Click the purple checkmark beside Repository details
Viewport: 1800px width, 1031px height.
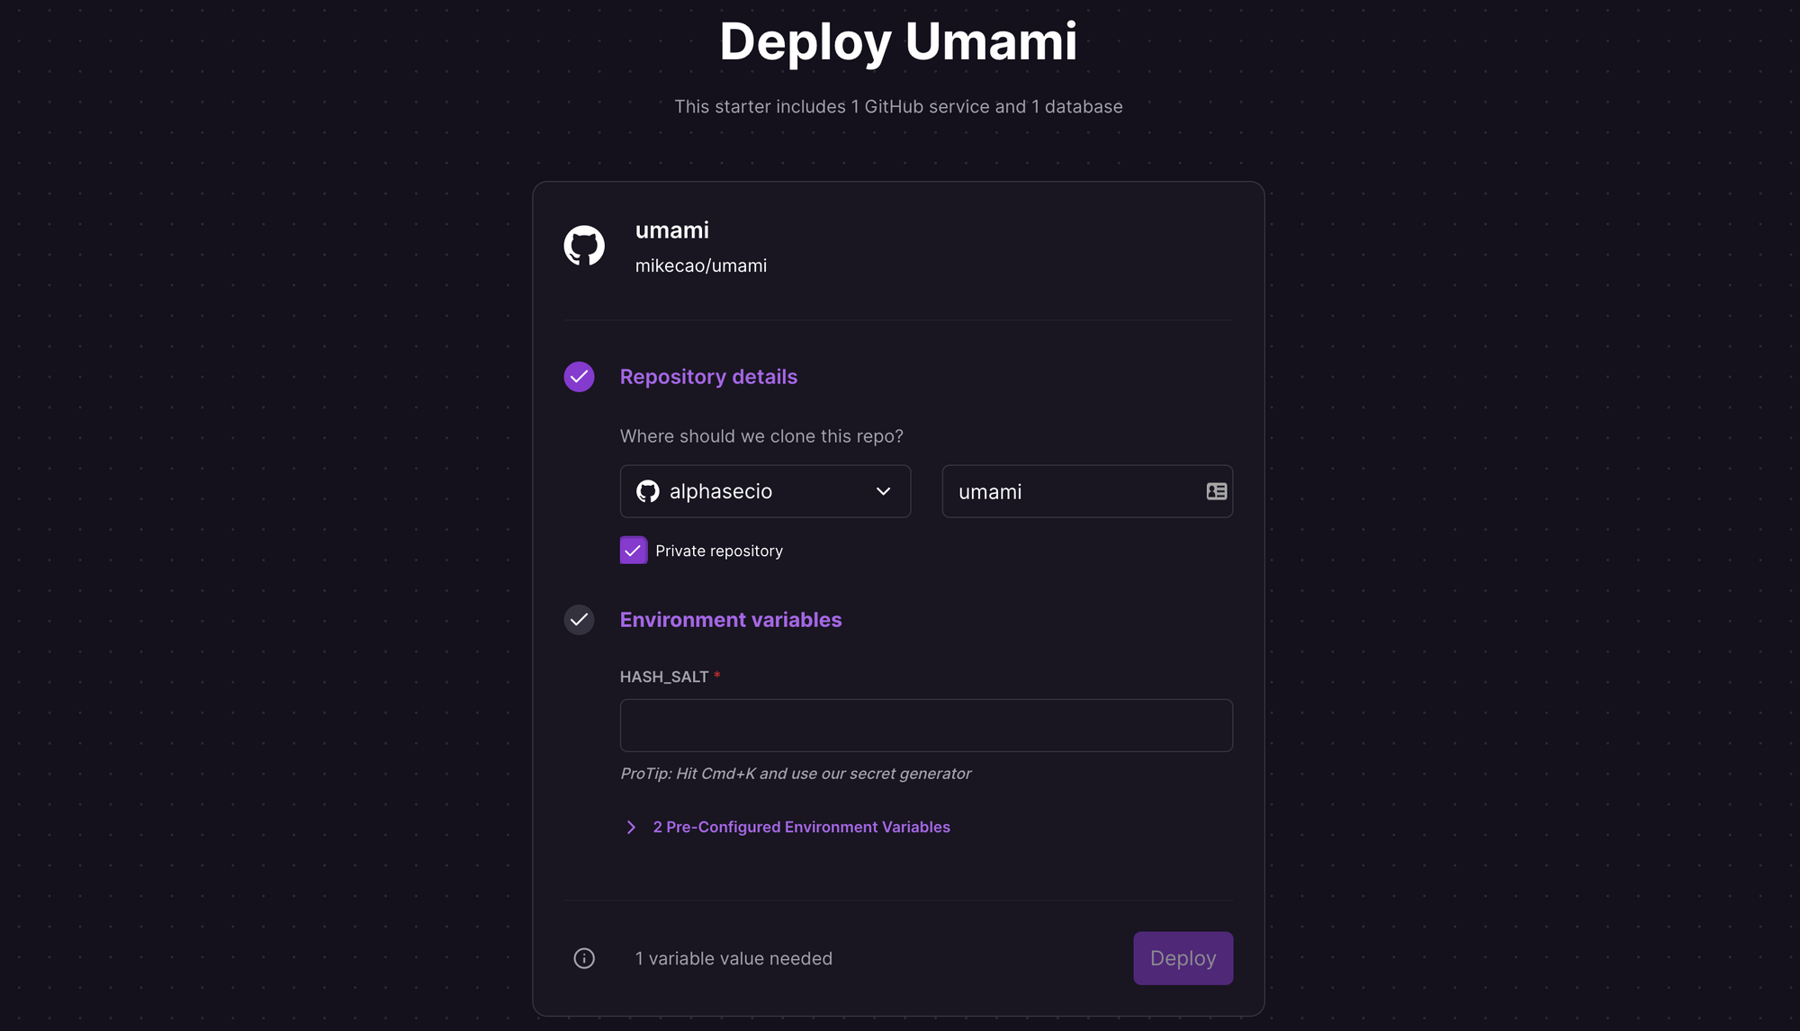579,377
